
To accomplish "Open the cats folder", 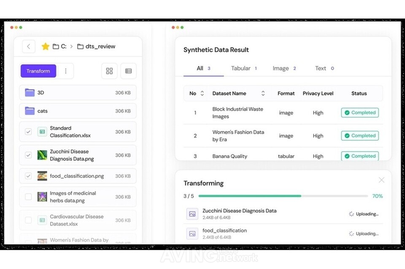I will 78,111.
